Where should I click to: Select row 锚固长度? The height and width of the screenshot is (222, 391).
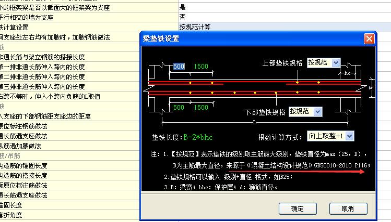pyautogui.click(x=69, y=205)
